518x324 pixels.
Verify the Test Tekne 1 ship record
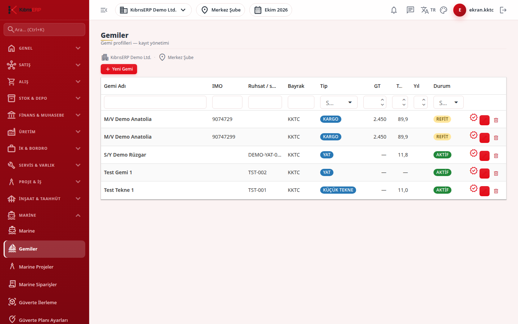[x=474, y=188]
